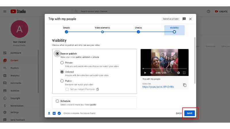The image size is (230, 129).
Task: Copy the video link with the copy icon
Action: 185,85
